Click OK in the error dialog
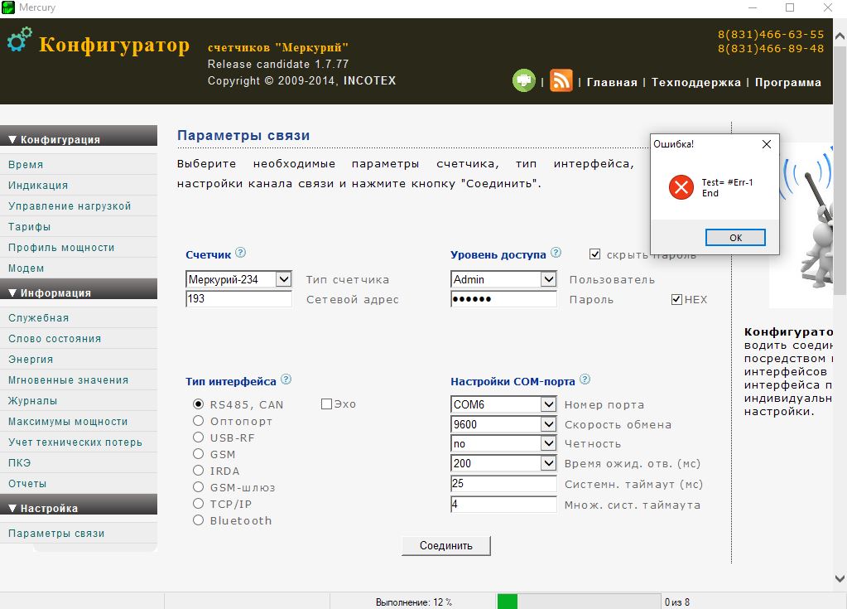This screenshot has width=847, height=609. pos(735,237)
